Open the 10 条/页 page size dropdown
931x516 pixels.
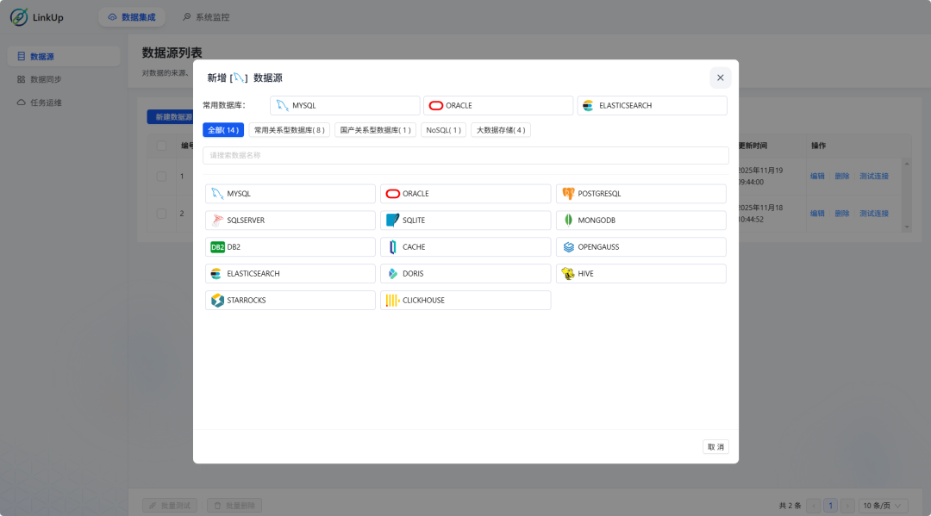883,506
